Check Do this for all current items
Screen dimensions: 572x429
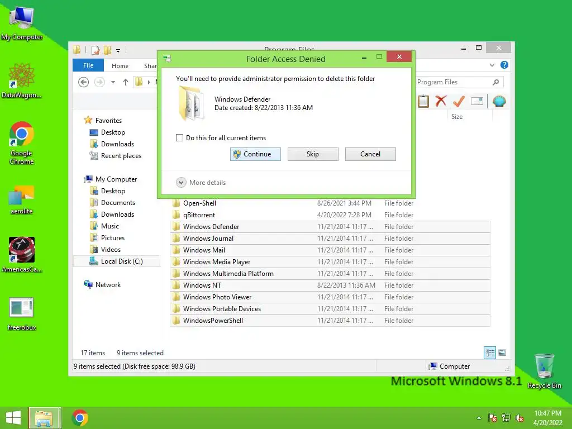coord(179,137)
